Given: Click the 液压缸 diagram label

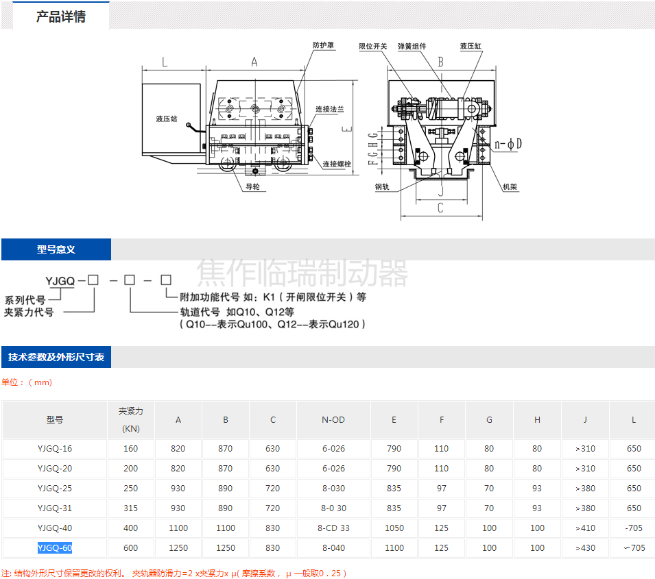Looking at the screenshot, I should point(471,47).
